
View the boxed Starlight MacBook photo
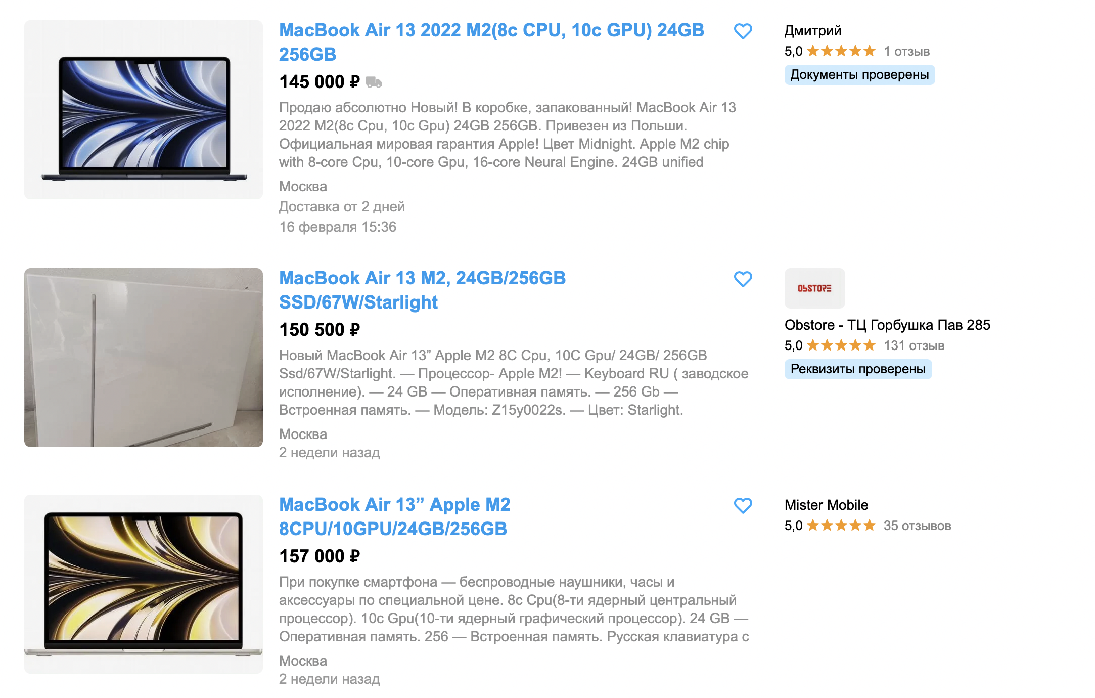point(144,358)
